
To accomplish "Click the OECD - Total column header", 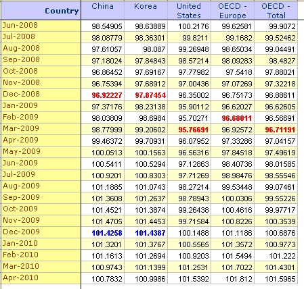I will pos(276,10).
